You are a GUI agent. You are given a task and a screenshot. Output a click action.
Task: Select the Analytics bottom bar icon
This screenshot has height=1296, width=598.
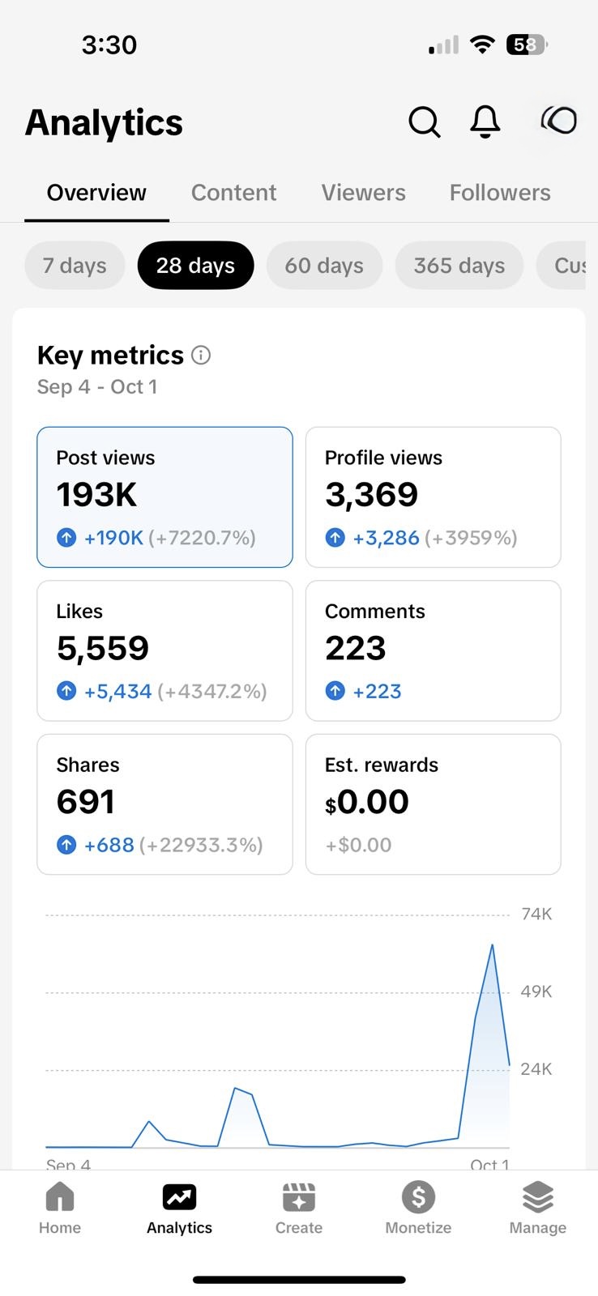[179, 1207]
